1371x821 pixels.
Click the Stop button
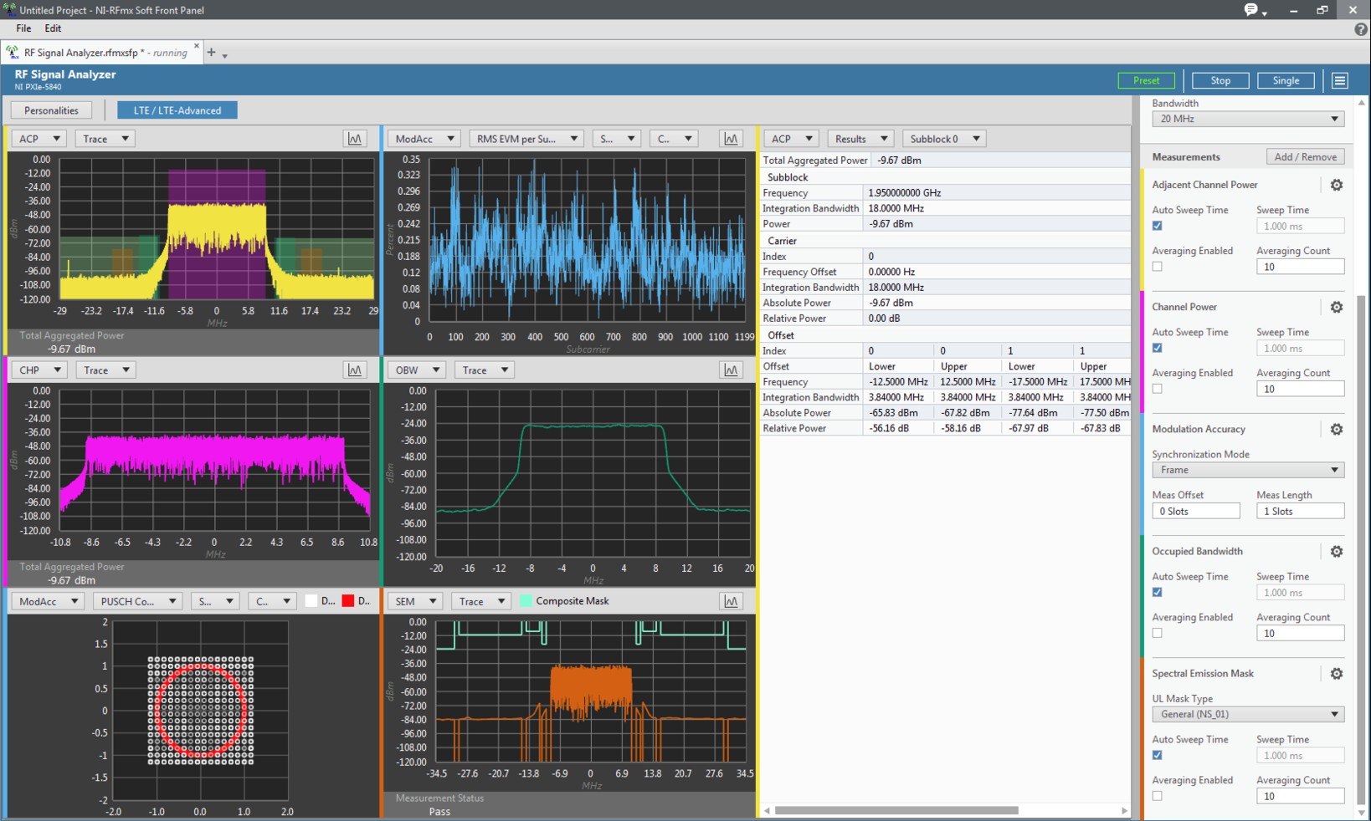tap(1220, 80)
